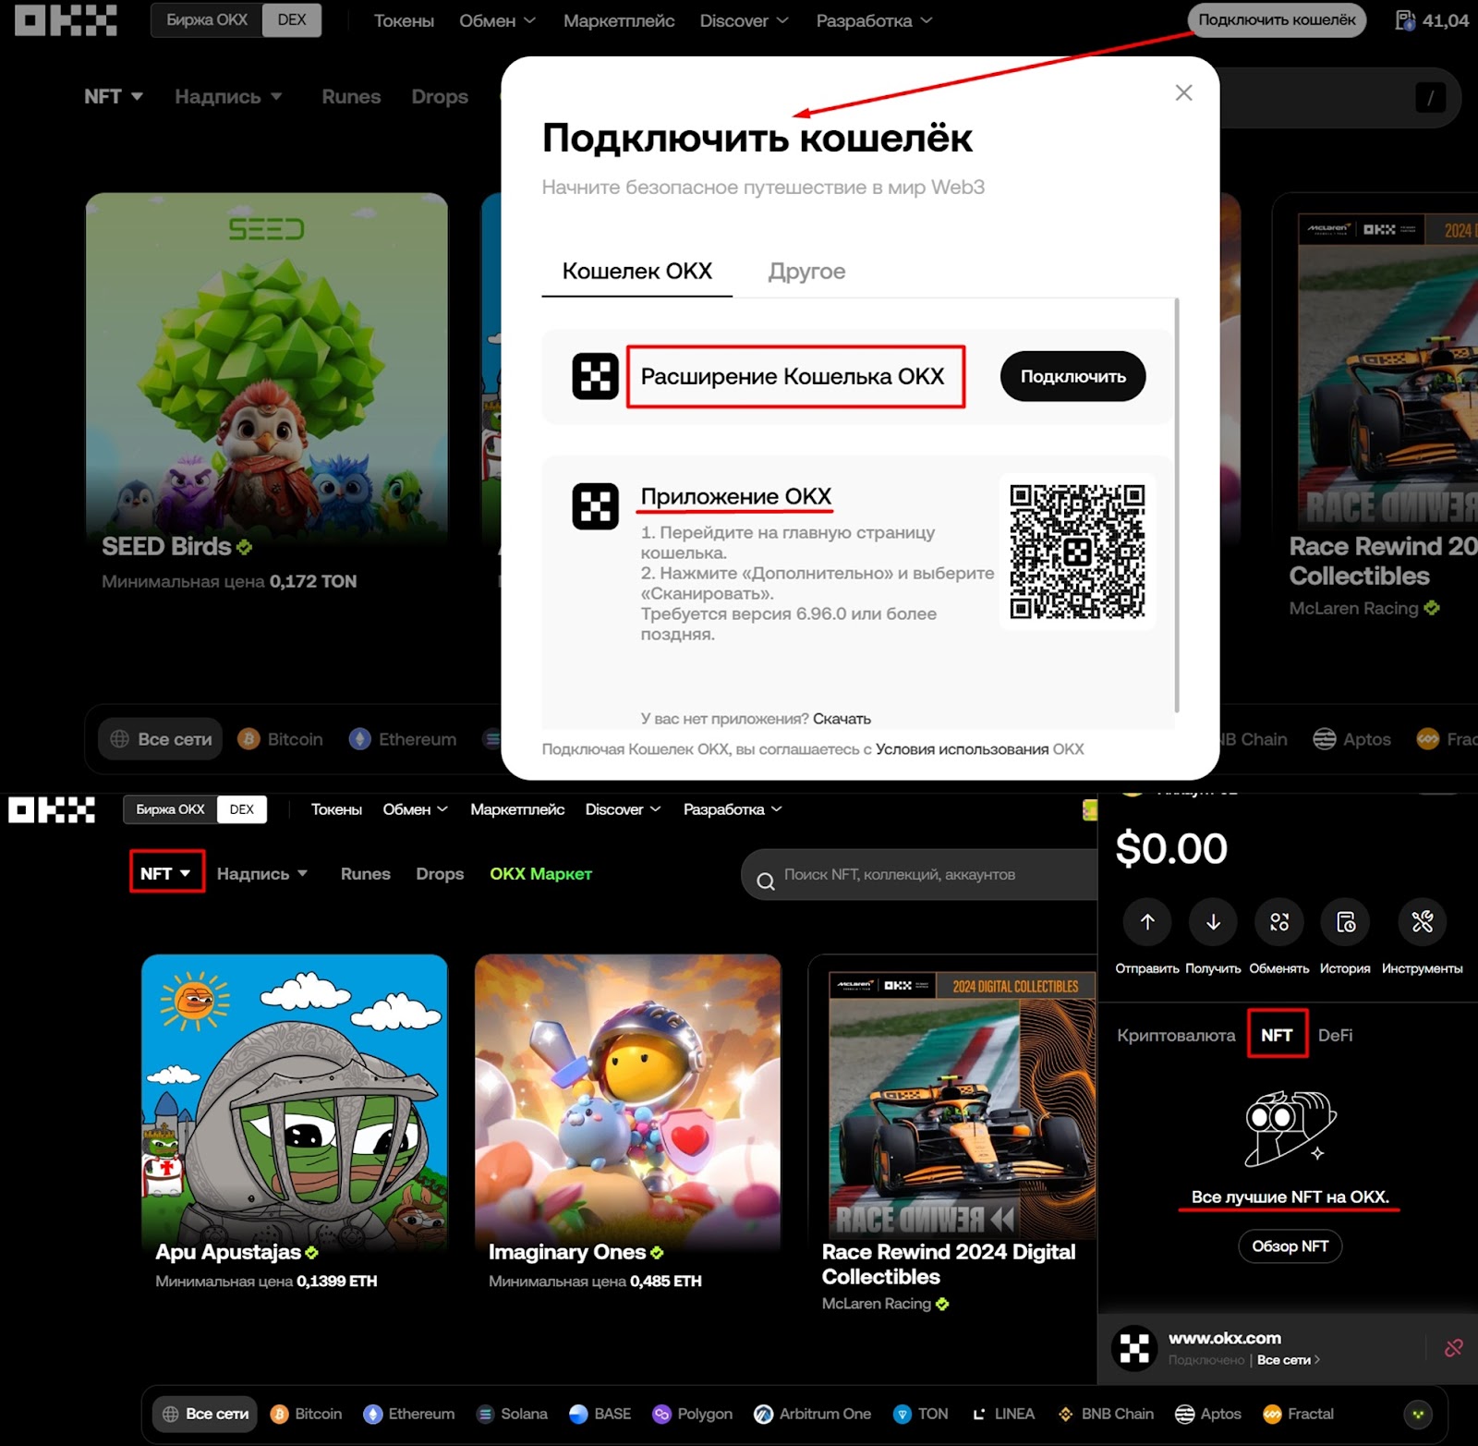Switch to the Другое tab in the dialog
The width and height of the screenshot is (1478, 1446).
coord(806,272)
